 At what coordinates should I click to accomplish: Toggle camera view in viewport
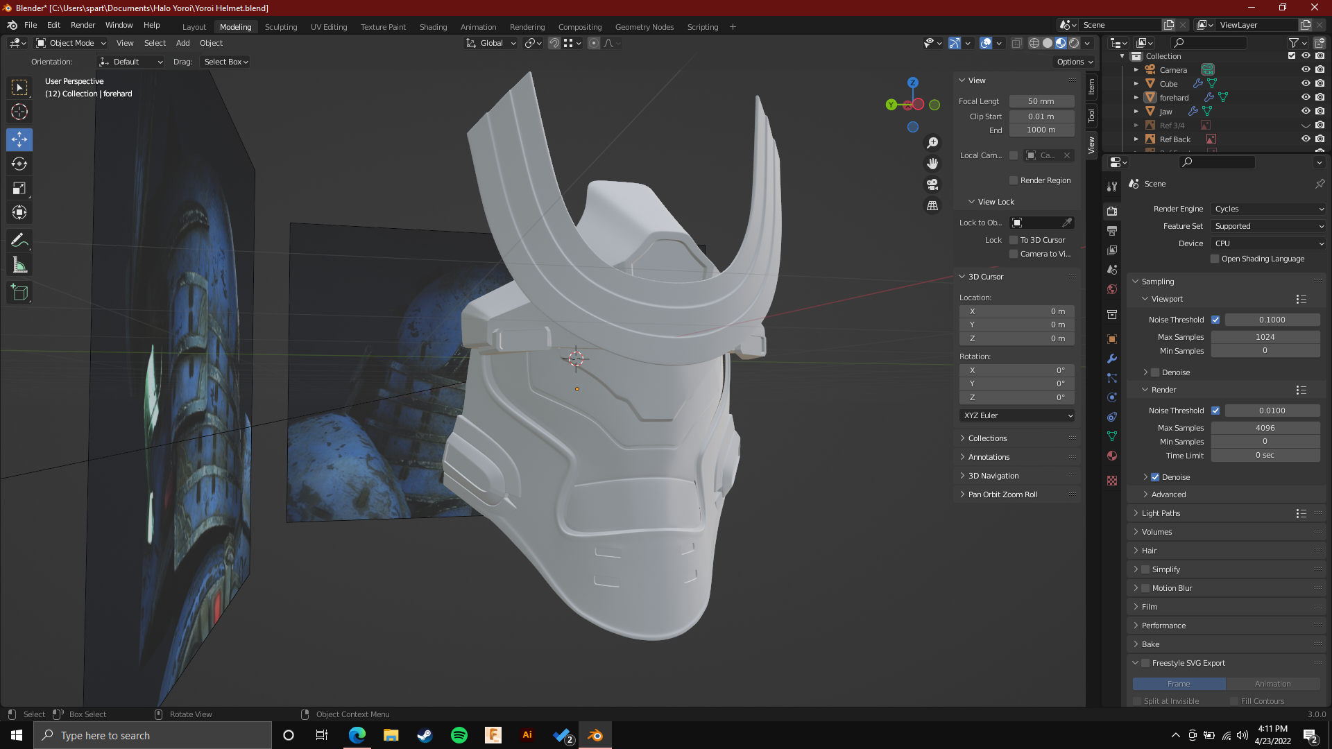(x=932, y=185)
